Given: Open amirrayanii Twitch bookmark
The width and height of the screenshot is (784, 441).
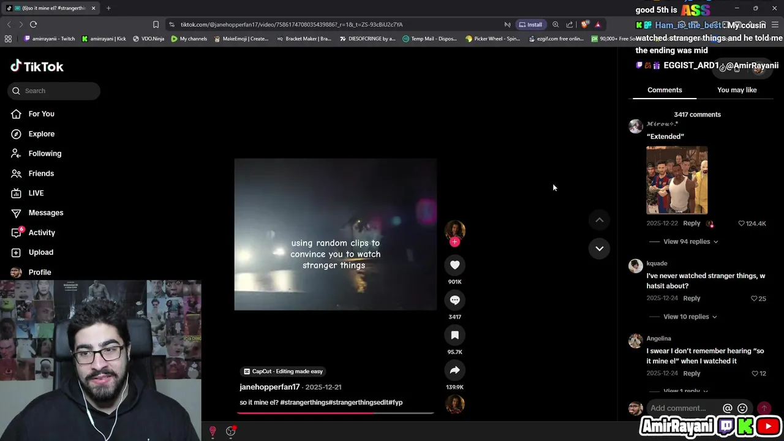Looking at the screenshot, I should pyautogui.click(x=49, y=39).
